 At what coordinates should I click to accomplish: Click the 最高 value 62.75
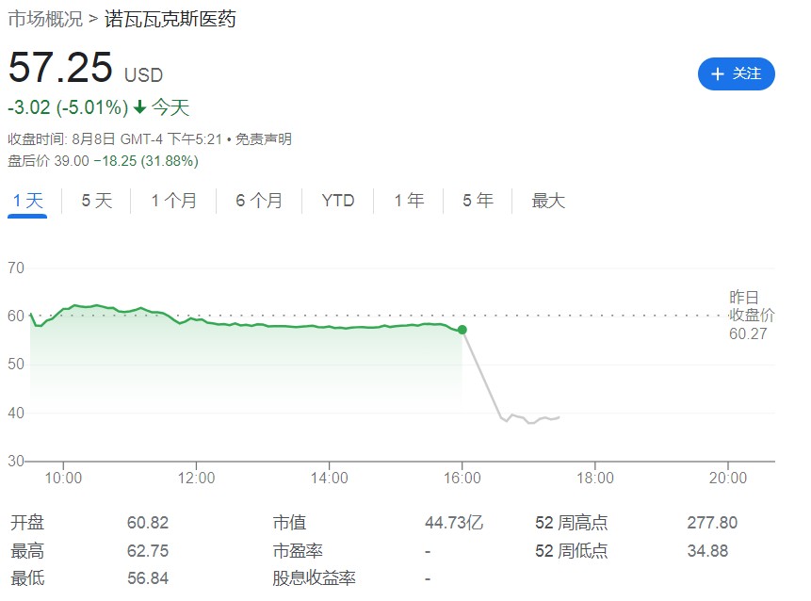coord(148,551)
